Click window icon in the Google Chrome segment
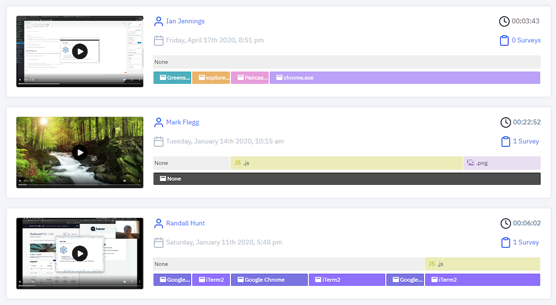The width and height of the screenshot is (556, 305). (240, 280)
